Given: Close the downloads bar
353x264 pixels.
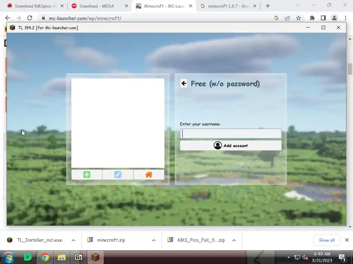Looking at the screenshot, I should [x=347, y=240].
